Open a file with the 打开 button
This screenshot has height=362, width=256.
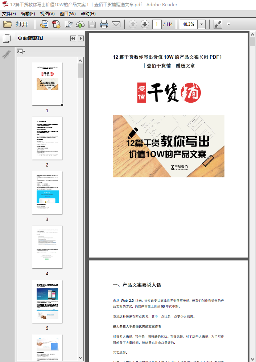point(16,24)
